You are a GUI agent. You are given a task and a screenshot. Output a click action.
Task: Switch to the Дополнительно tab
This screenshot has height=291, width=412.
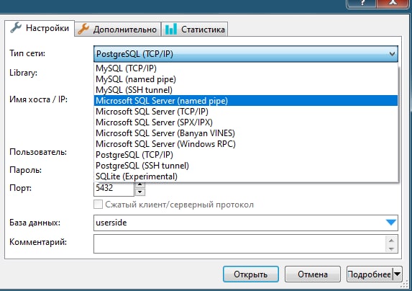[118, 30]
